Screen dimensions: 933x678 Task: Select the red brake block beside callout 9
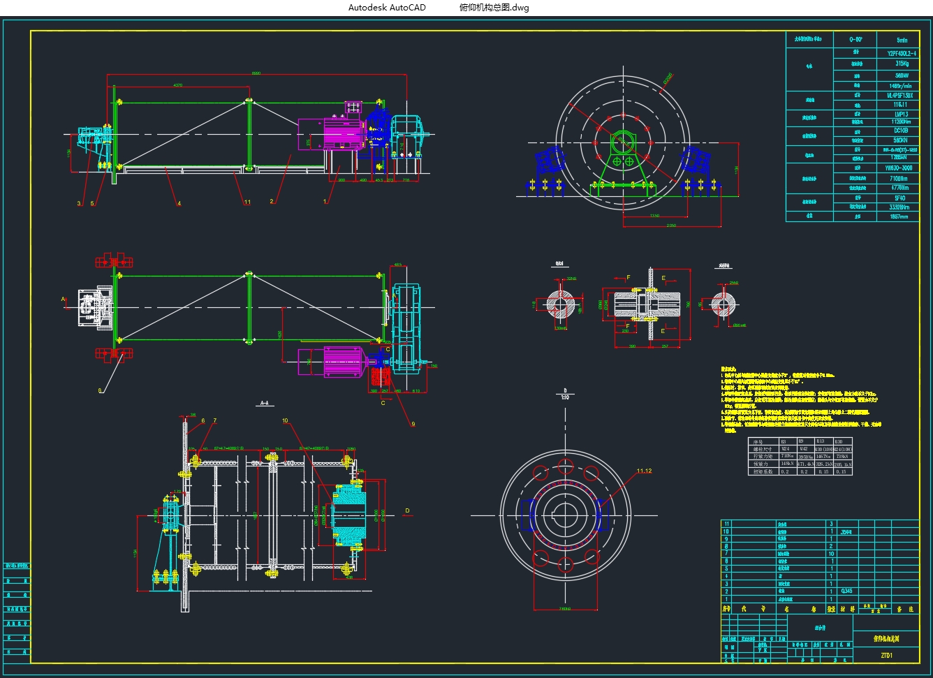point(381,377)
